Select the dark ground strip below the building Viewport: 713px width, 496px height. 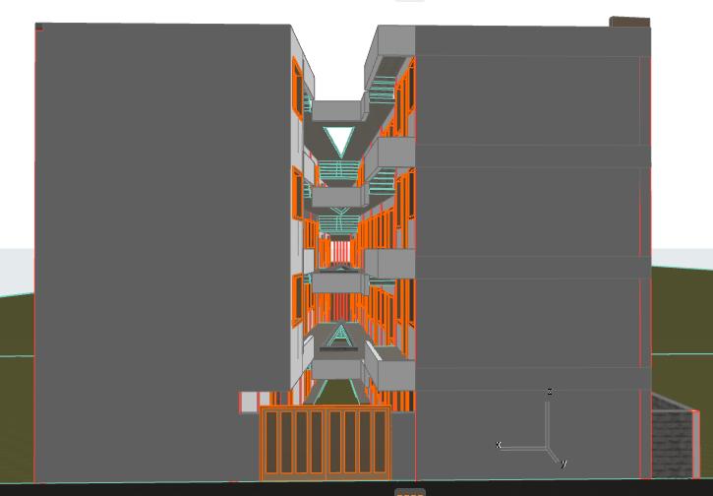coord(197,488)
